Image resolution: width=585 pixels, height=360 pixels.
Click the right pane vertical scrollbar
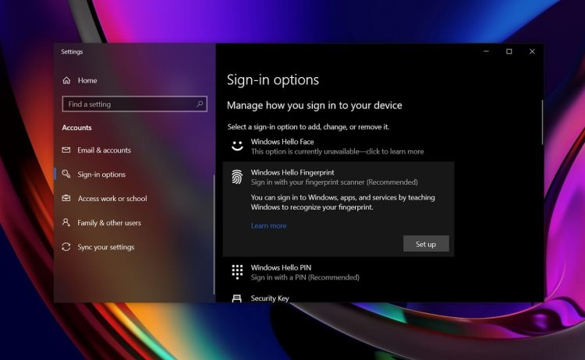(542, 122)
